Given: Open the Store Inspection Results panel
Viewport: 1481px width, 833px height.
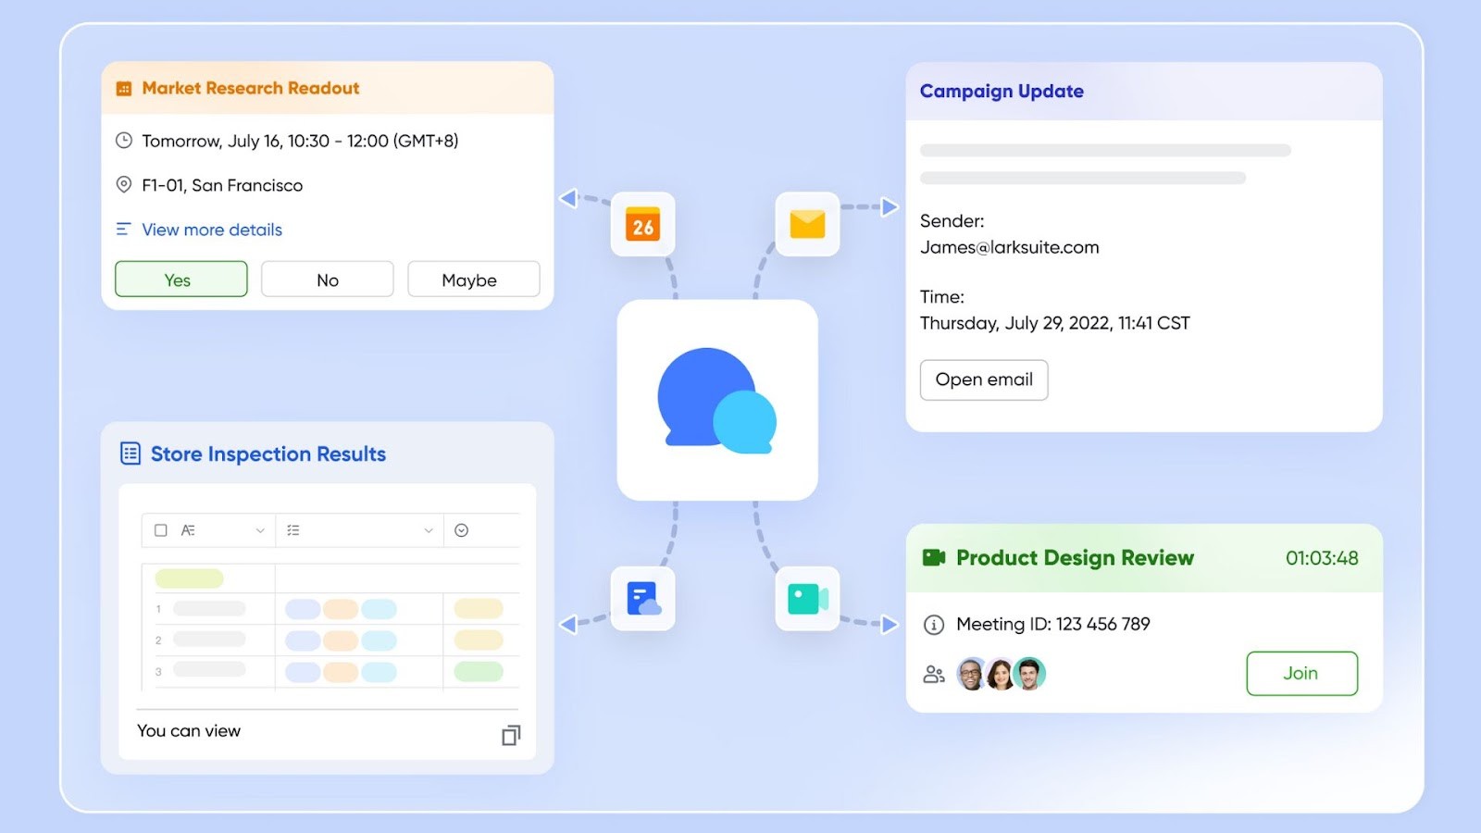Looking at the screenshot, I should tap(268, 454).
